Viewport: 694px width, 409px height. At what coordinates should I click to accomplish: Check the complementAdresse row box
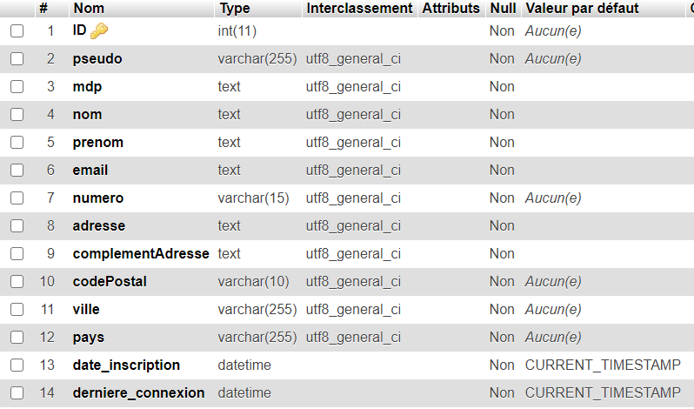(x=17, y=254)
